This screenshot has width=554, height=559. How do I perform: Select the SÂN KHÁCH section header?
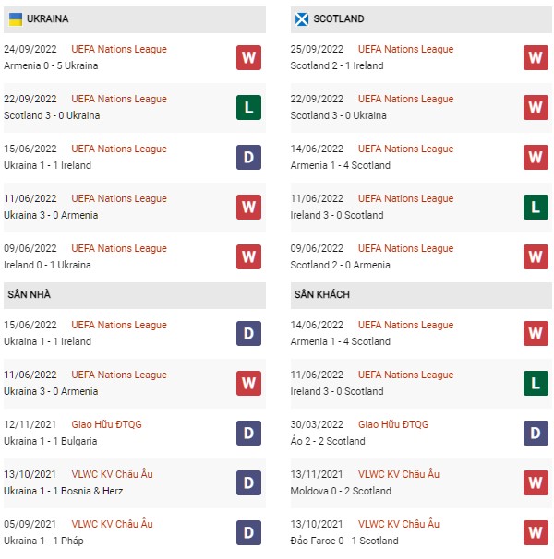(421, 295)
